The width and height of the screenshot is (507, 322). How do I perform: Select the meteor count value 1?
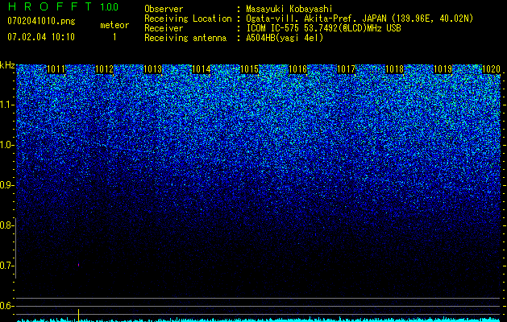(x=114, y=37)
